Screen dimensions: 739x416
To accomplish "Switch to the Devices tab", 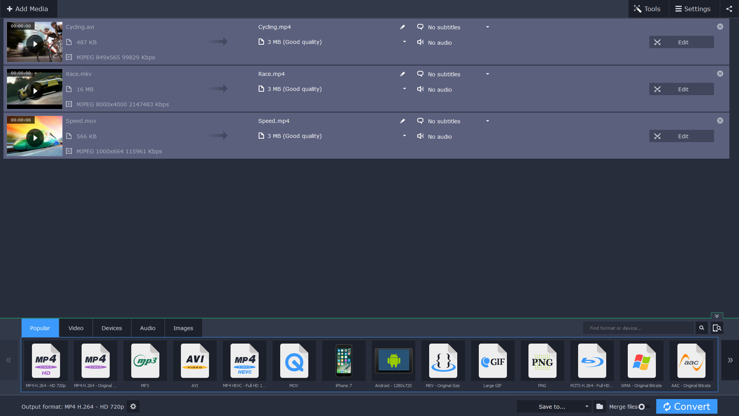I will pos(111,328).
